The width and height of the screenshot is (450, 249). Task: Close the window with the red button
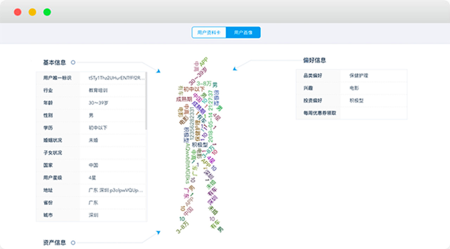18,12
